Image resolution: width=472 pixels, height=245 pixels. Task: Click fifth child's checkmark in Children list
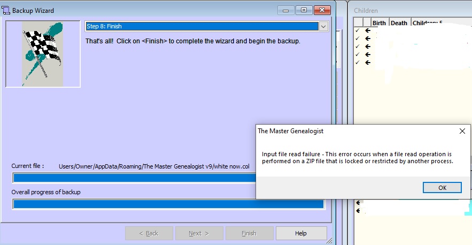coord(357,63)
